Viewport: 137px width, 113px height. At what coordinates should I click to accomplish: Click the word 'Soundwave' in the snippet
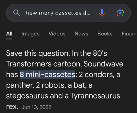point(103,64)
